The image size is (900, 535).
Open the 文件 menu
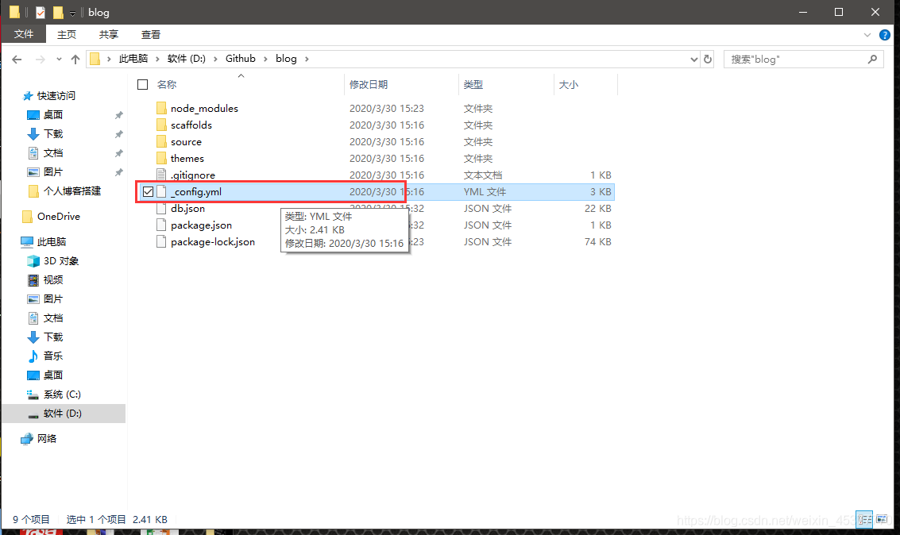pos(24,34)
